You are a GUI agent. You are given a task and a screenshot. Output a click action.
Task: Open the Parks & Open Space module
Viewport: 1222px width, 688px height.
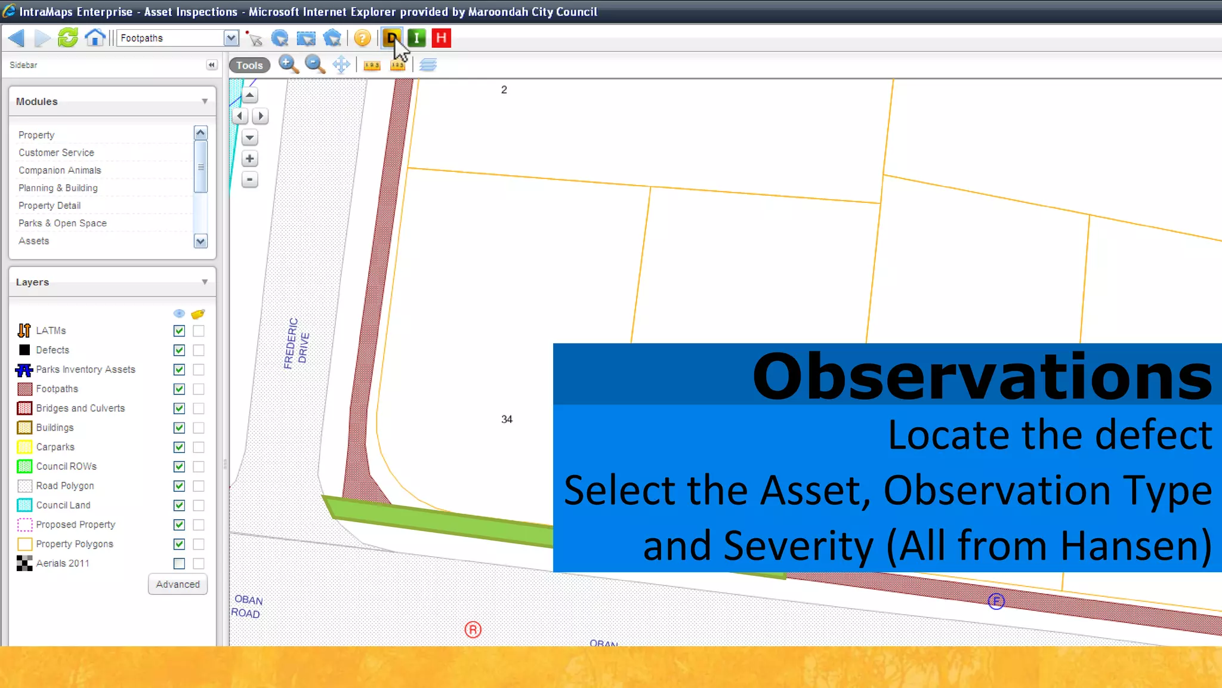click(63, 223)
